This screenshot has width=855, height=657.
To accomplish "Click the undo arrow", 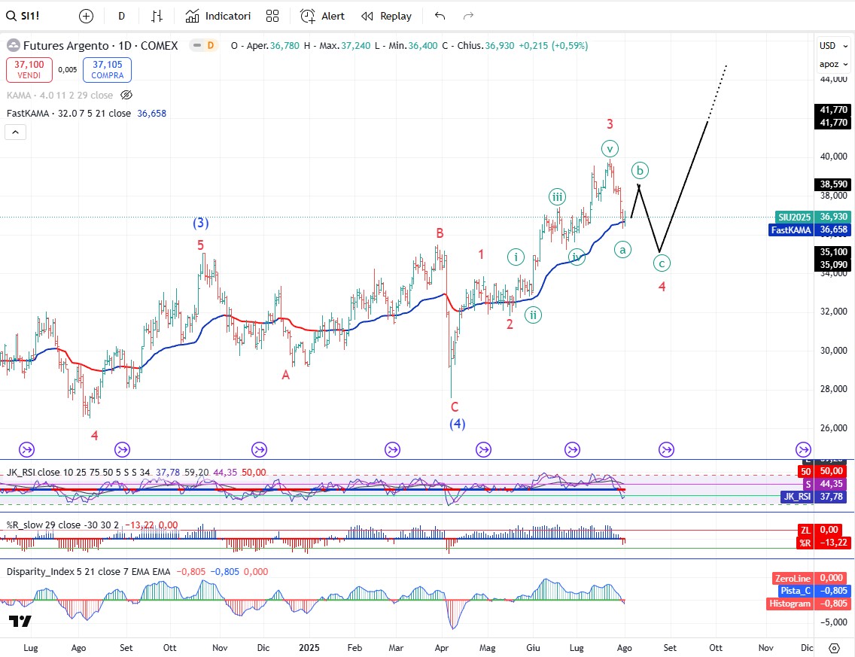I will (x=440, y=16).
